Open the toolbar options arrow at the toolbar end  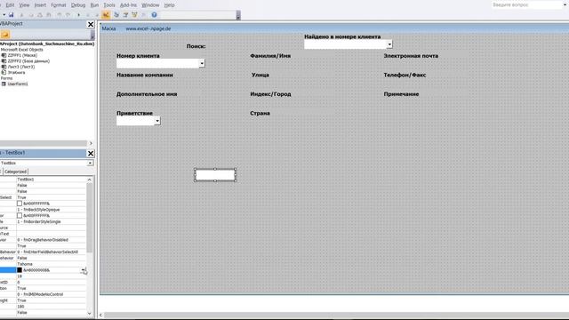[x=238, y=16]
